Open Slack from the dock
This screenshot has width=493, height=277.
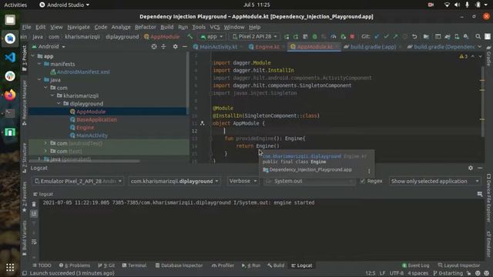coord(10,76)
